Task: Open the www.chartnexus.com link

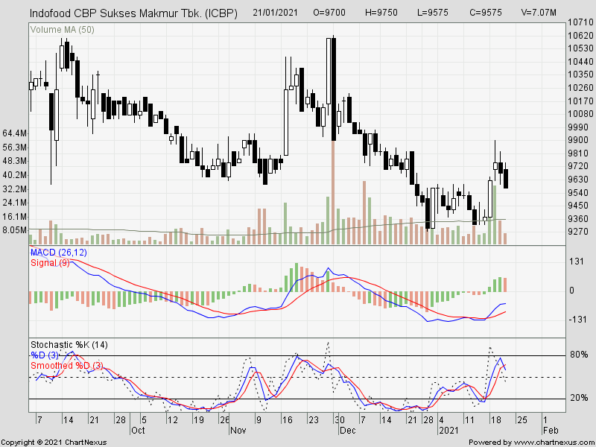Action: coord(553,443)
